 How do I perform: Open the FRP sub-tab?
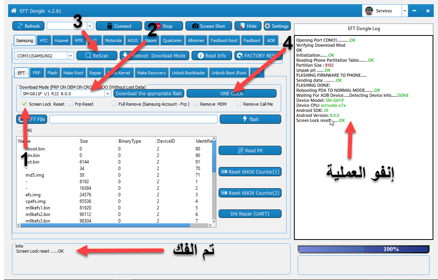click(37, 73)
